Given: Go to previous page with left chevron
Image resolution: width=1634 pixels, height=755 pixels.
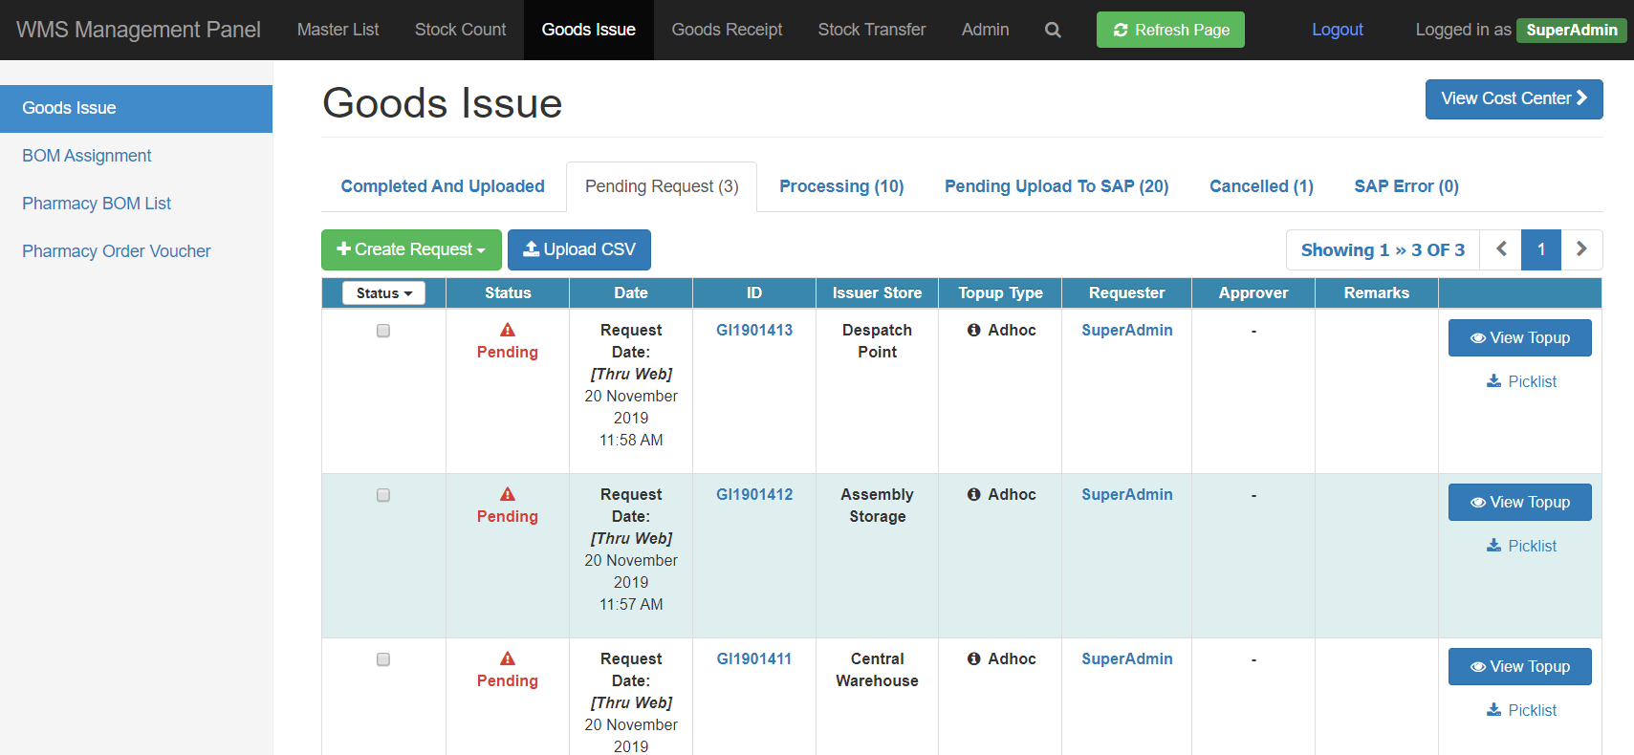Looking at the screenshot, I should point(1501,249).
